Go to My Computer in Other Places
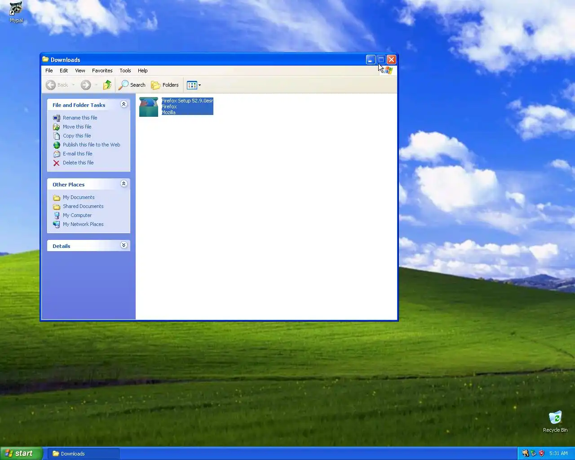 [x=77, y=215]
